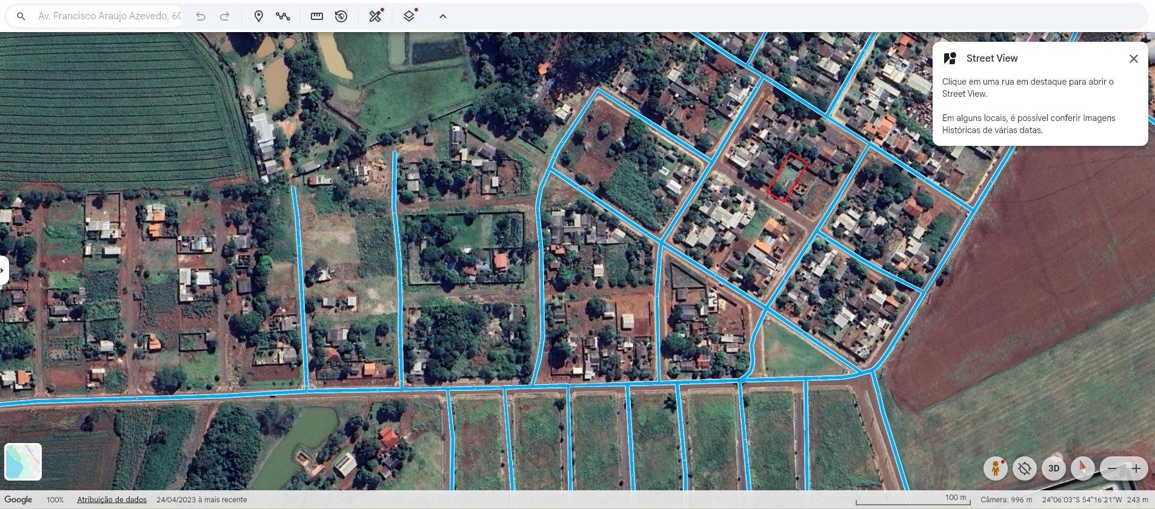This screenshot has height=509, width=1155.
Task: Open the Atribuição de dados link
Action: [x=112, y=500]
